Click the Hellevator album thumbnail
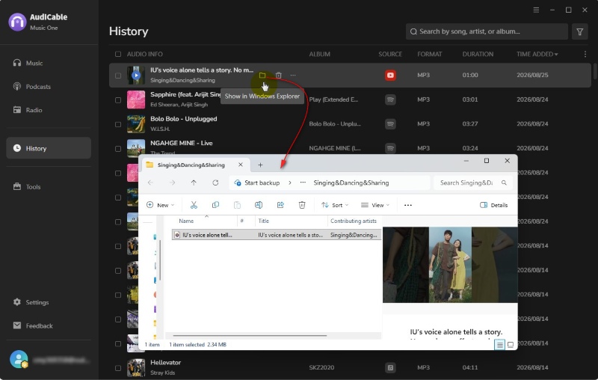 coord(136,368)
